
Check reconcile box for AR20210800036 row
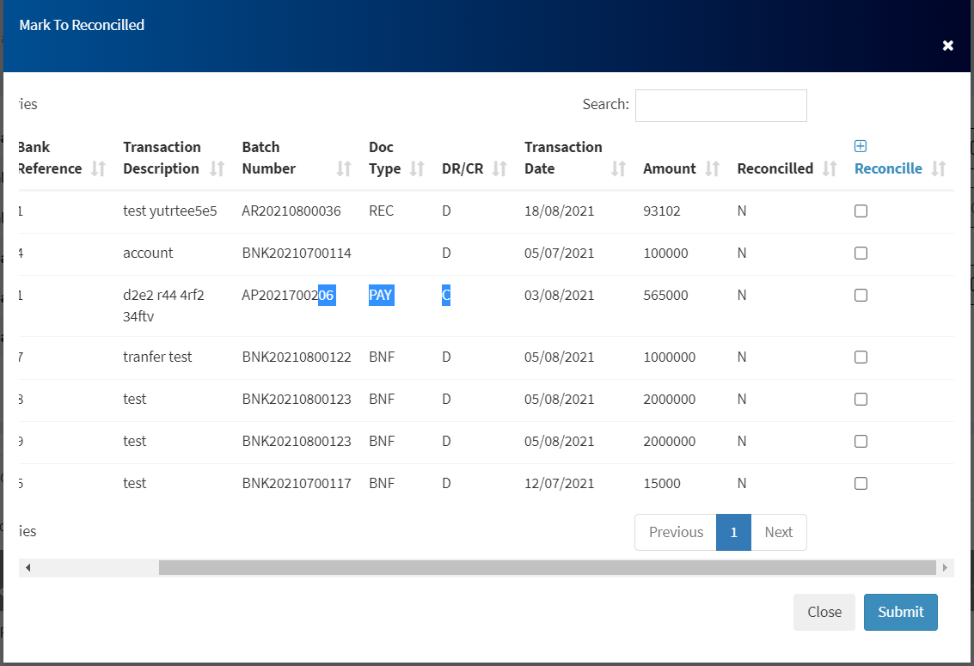click(x=861, y=211)
